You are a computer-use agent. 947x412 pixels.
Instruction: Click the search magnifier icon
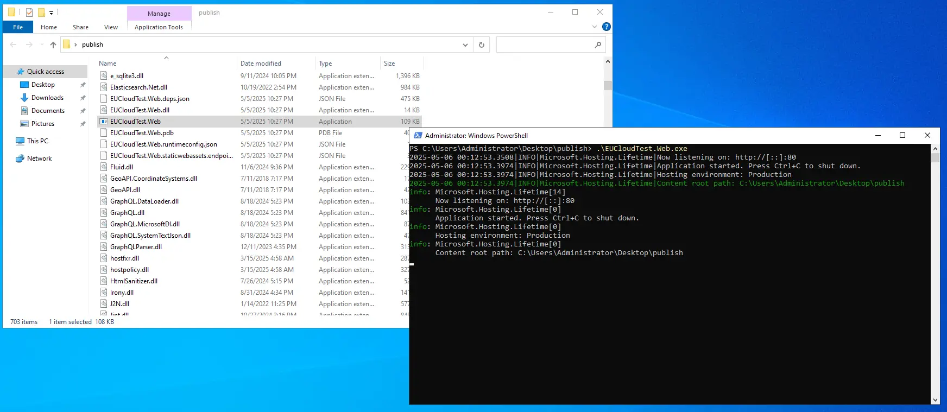(598, 45)
